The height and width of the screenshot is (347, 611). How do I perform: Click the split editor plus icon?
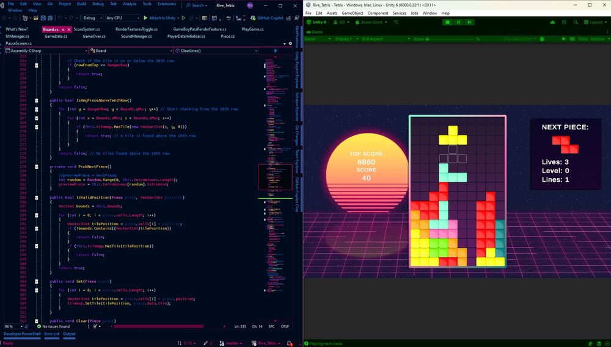pos(275,51)
